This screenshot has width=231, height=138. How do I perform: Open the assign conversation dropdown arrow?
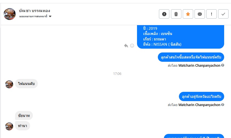point(50,16)
